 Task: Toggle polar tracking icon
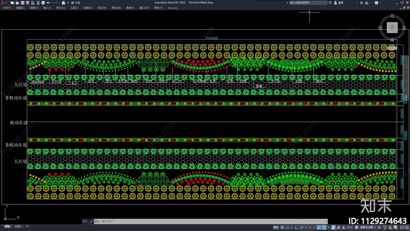[x=302, y=227]
